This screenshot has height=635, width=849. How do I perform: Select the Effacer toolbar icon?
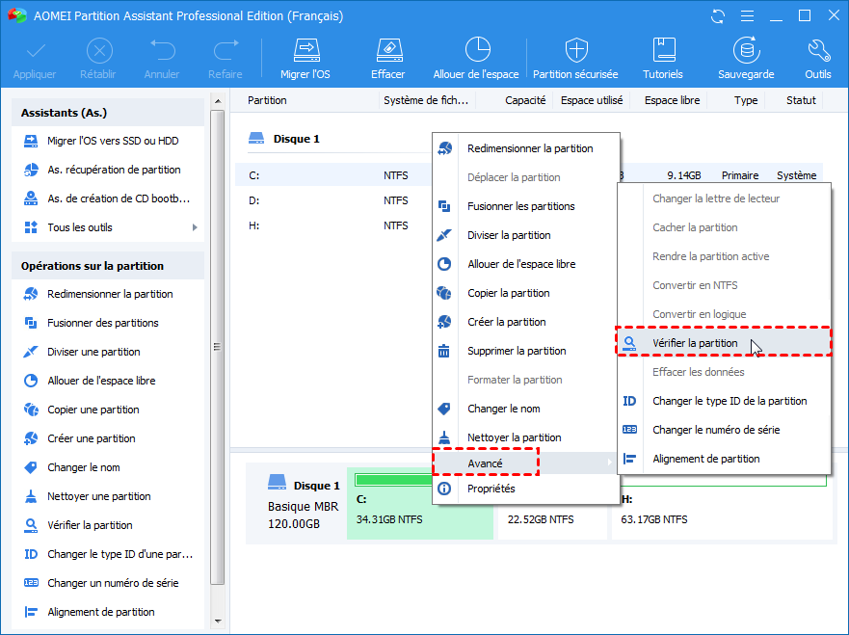(388, 50)
